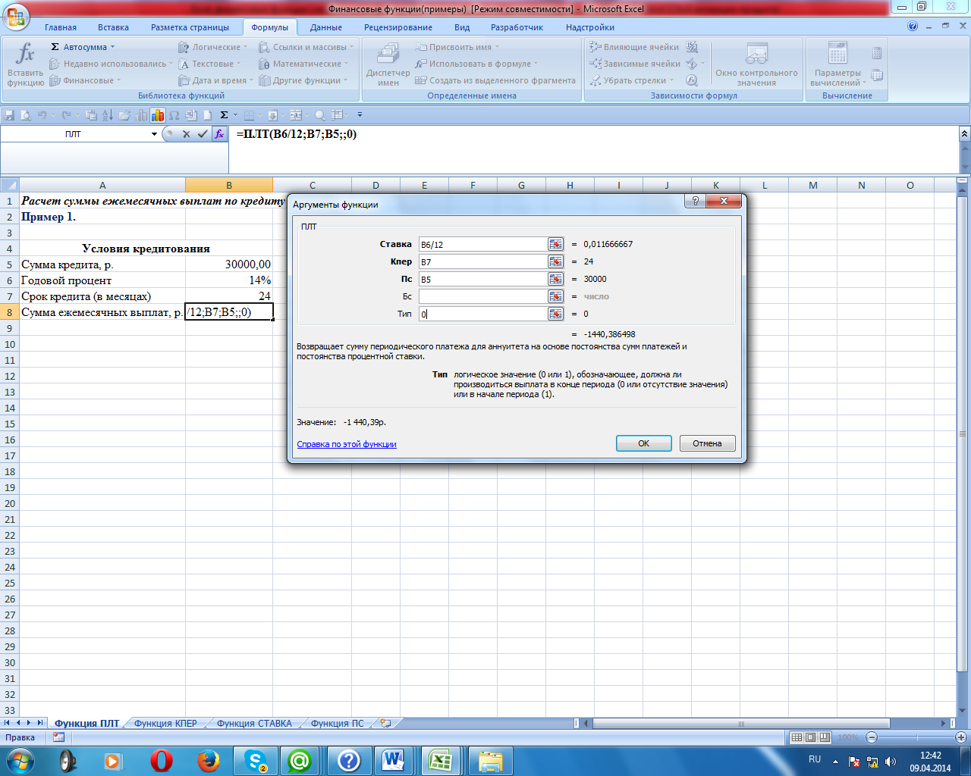Collapse dialog via Тип range selector

(x=556, y=314)
